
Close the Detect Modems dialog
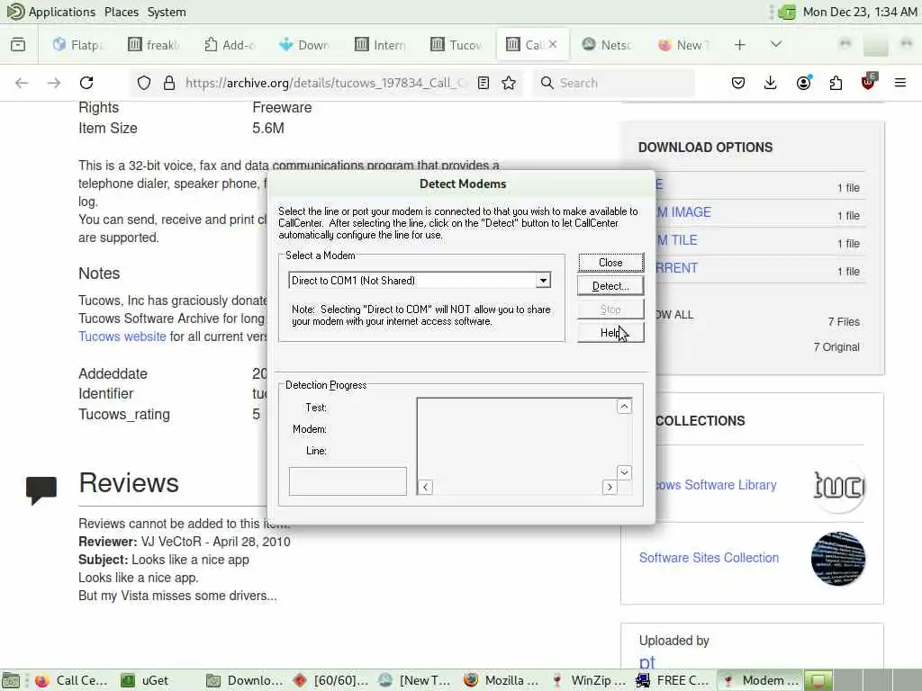(x=610, y=263)
